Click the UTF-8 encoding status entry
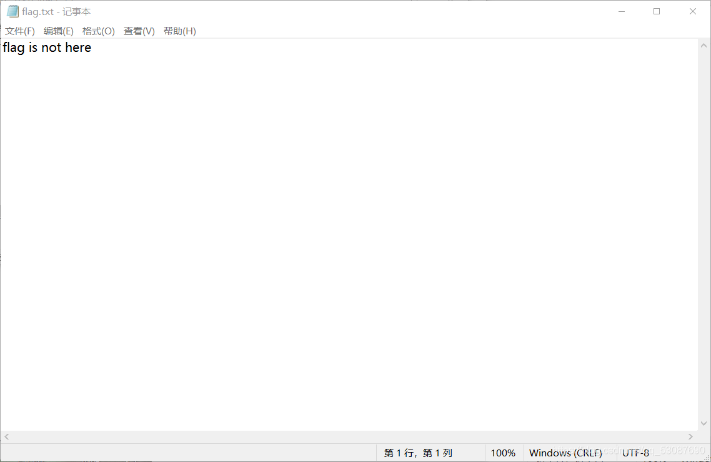The width and height of the screenshot is (711, 462). click(636, 453)
